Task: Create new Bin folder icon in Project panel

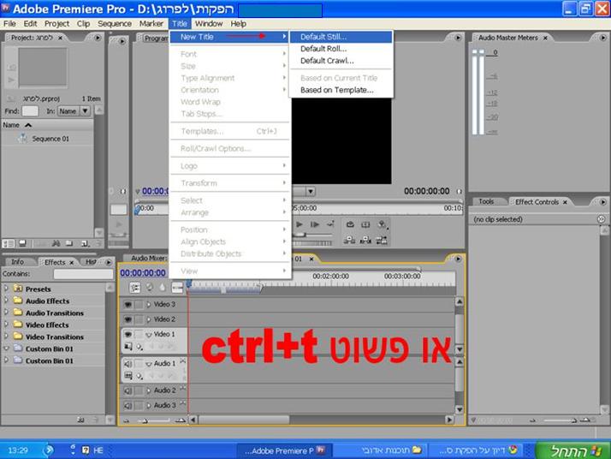Action: pos(69,244)
